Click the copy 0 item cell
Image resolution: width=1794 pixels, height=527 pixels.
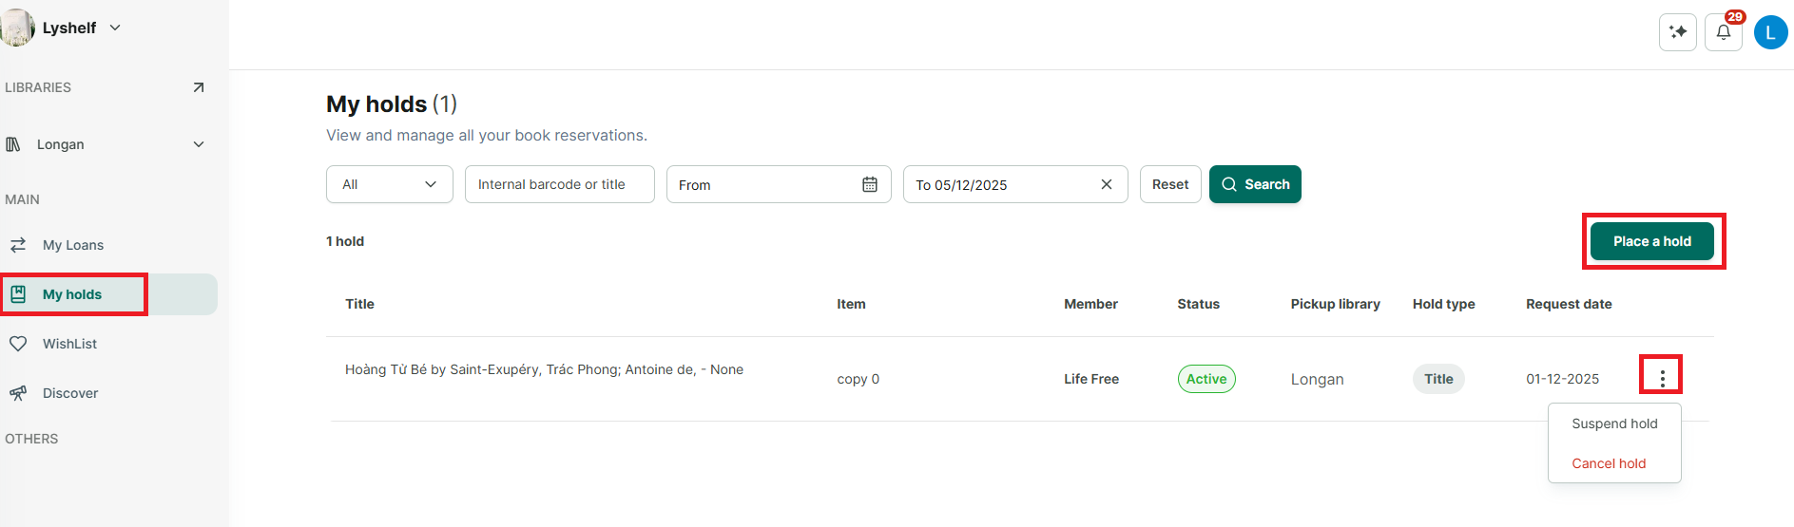(x=858, y=379)
